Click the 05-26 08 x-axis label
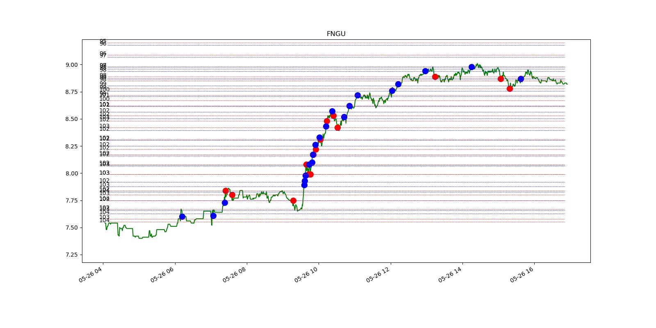 point(235,274)
